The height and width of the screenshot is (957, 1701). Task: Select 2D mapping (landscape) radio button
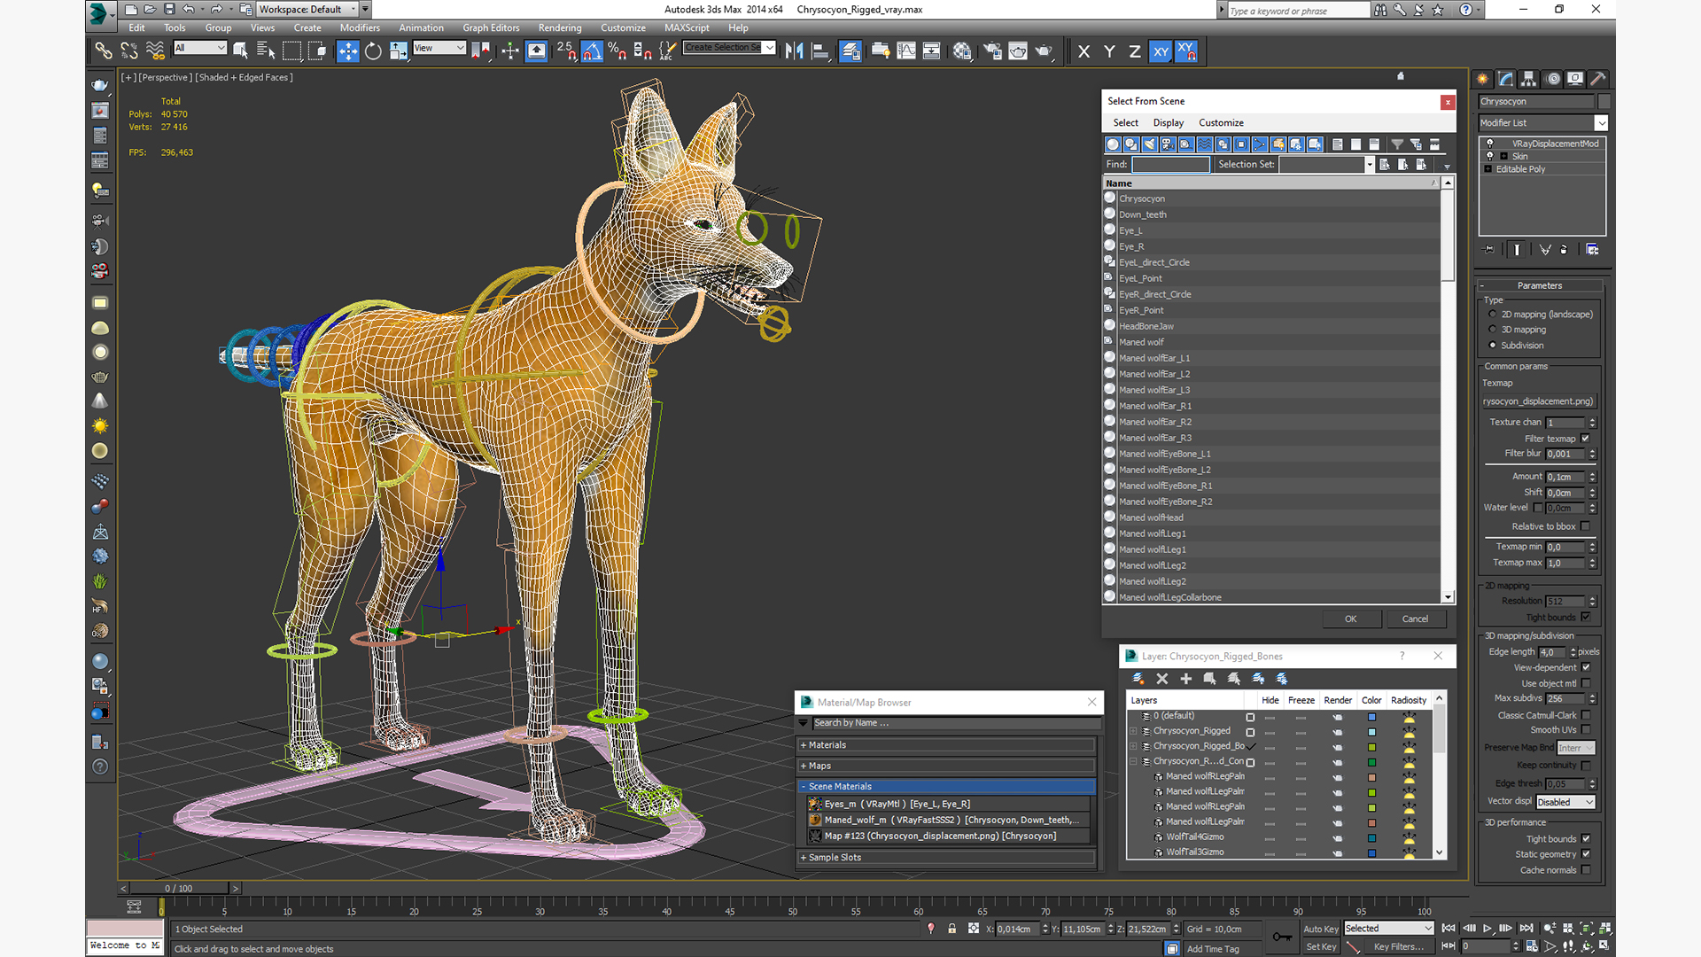[1493, 315]
